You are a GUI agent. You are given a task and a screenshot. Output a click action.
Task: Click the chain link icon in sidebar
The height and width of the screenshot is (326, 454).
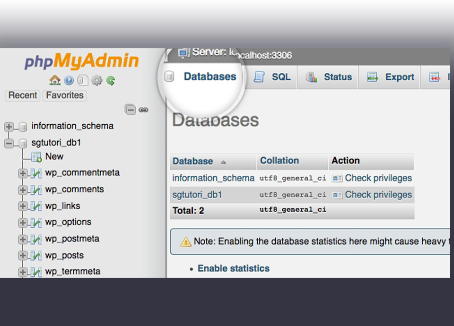(144, 110)
